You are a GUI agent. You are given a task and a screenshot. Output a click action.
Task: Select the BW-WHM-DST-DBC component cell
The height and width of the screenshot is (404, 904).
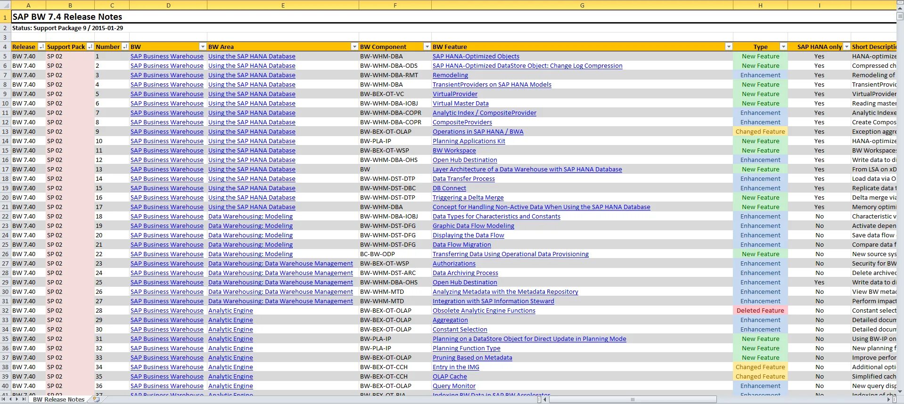click(x=395, y=188)
